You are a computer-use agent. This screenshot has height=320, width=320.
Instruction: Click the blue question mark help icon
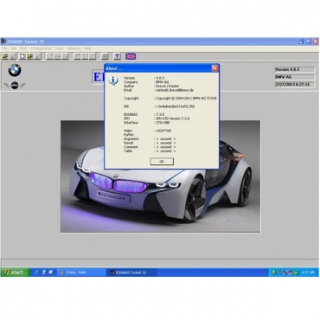(117, 56)
